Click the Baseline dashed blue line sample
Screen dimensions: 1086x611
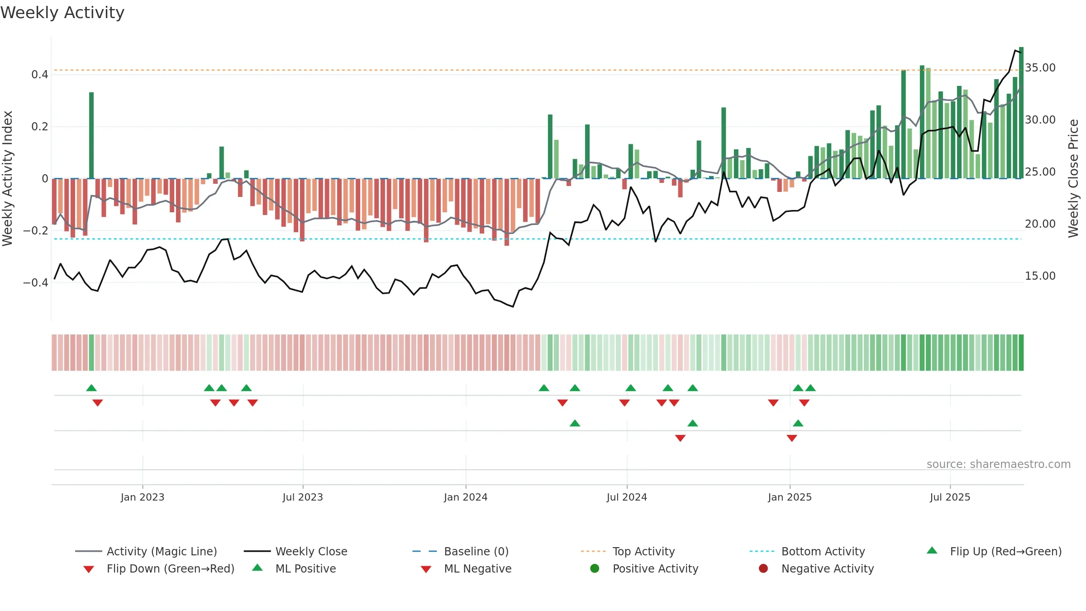coord(425,551)
